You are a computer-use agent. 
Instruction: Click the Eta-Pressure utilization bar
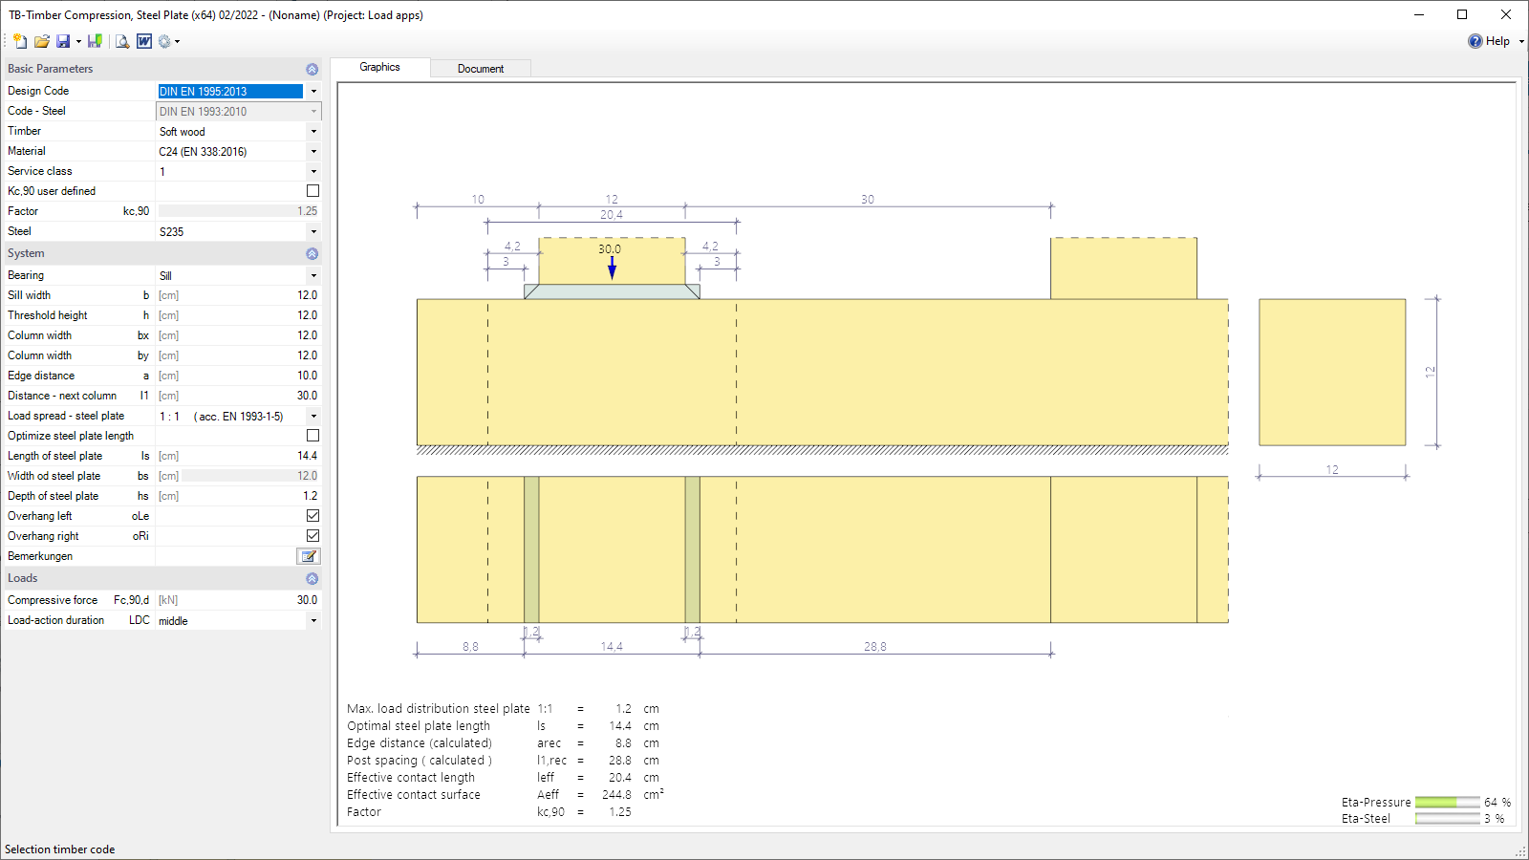click(1448, 803)
